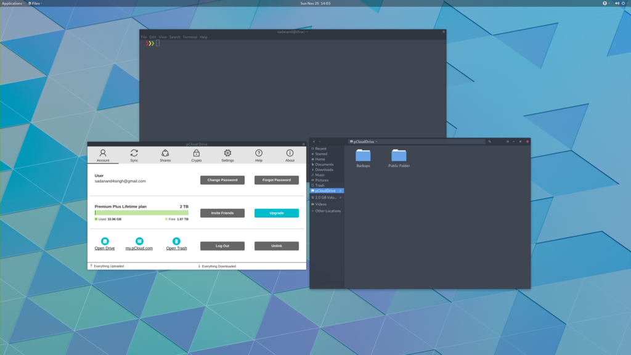Open the hamburger menu in Files
The image size is (631, 355).
coord(520,142)
